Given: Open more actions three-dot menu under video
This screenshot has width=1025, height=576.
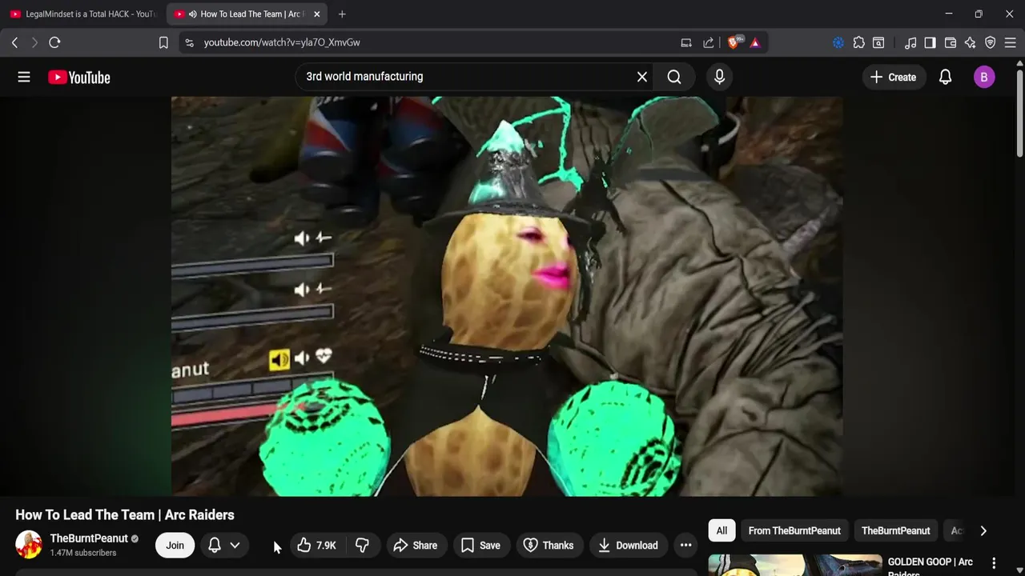Looking at the screenshot, I should point(685,546).
